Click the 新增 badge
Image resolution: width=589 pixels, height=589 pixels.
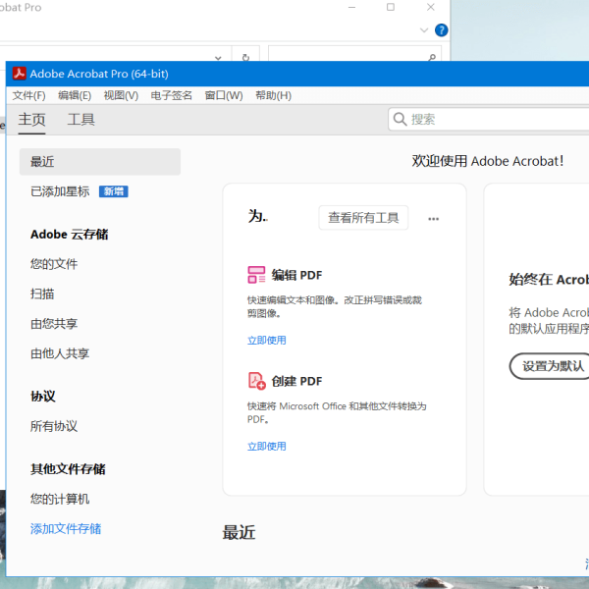click(x=114, y=191)
